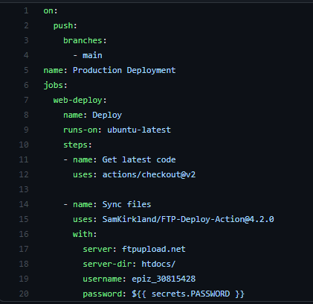Click the 'with:' key
The height and width of the screenshot is (304, 313).
[x=85, y=234]
